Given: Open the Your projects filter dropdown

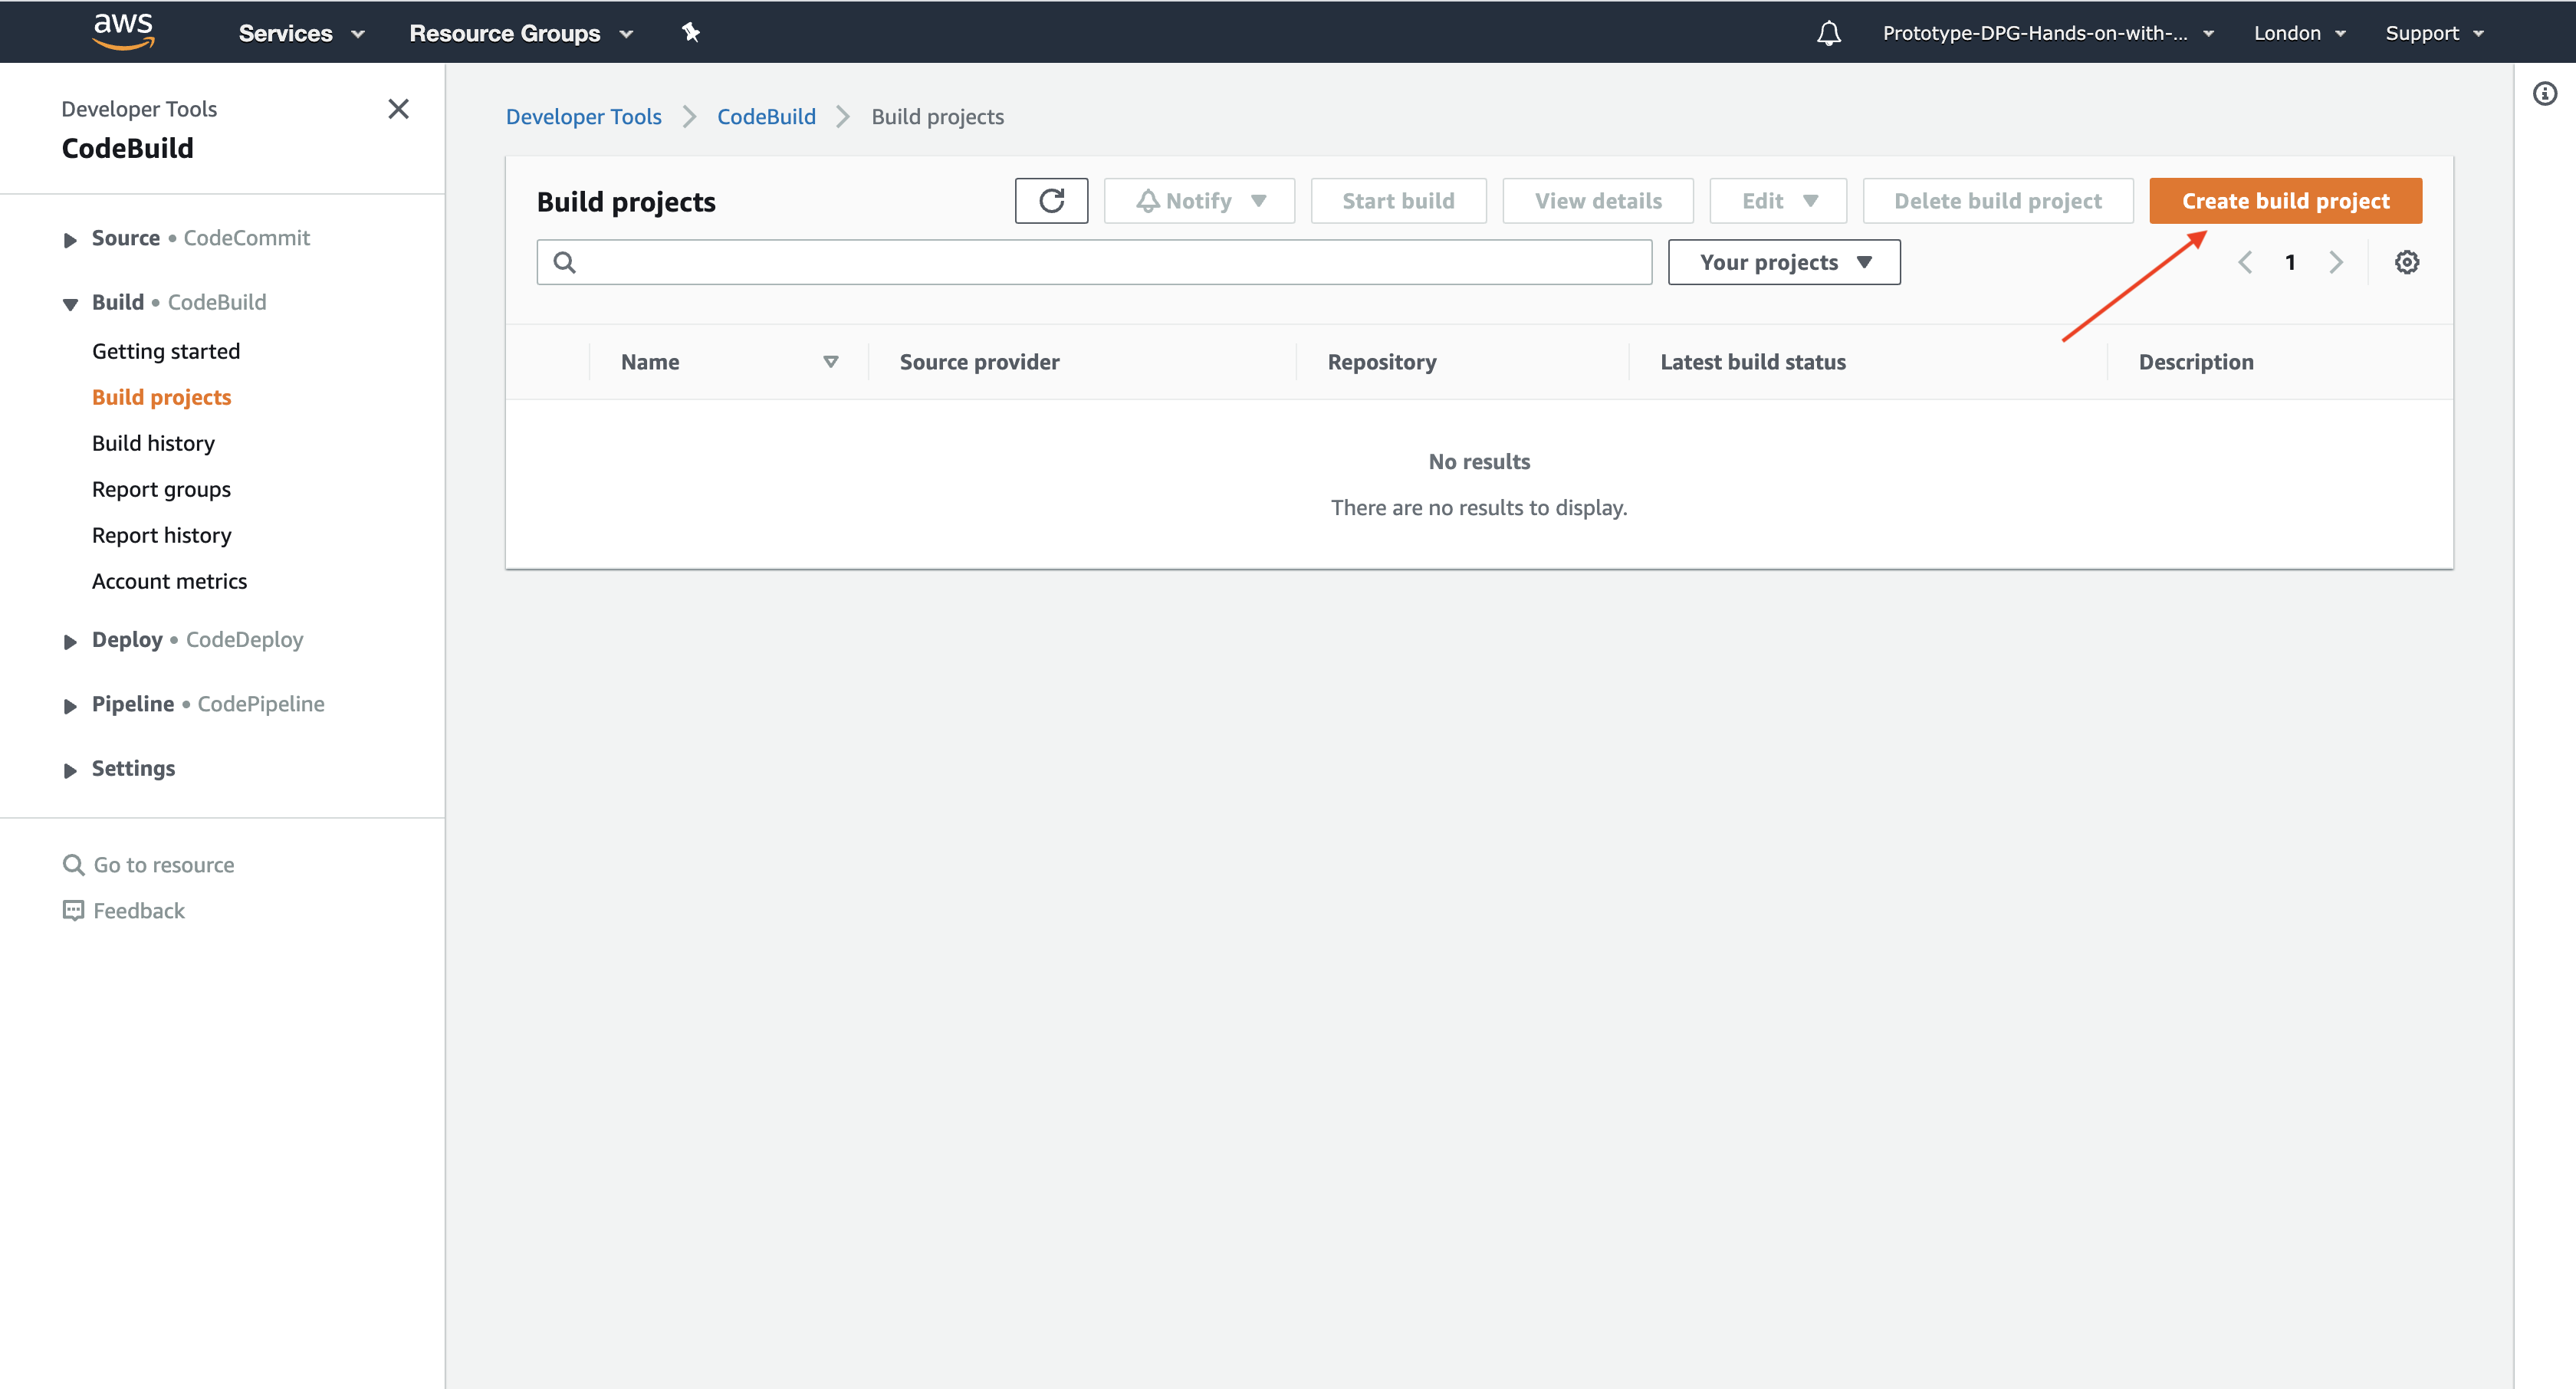Looking at the screenshot, I should 1784,262.
